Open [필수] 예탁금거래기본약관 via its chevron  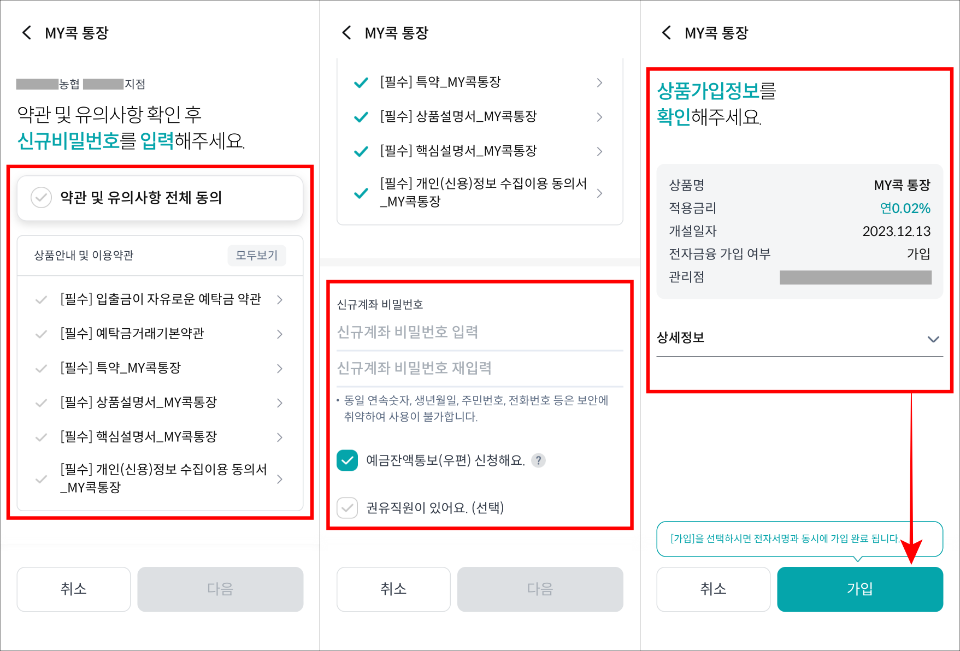pos(280,334)
